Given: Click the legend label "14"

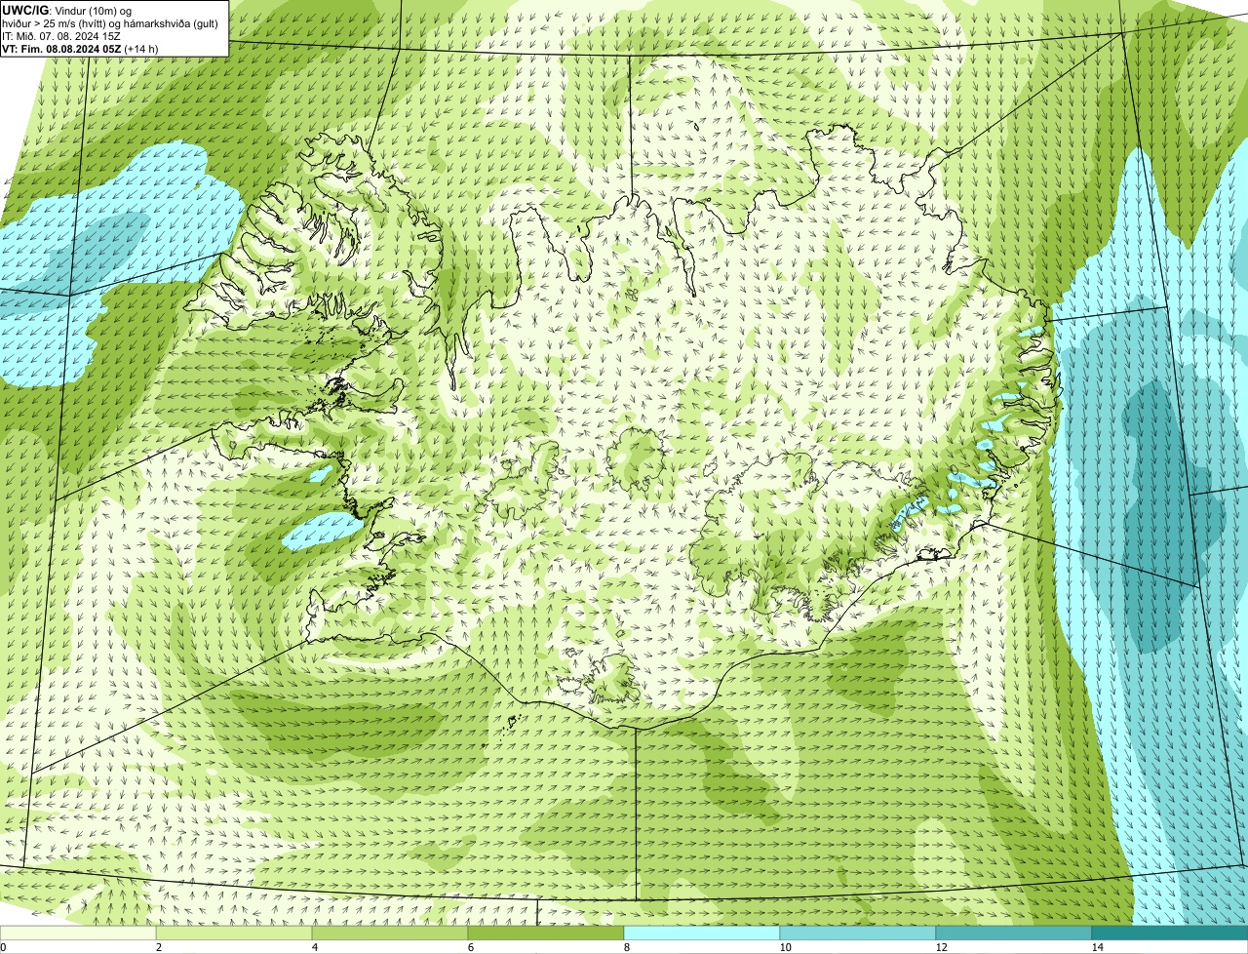Looking at the screenshot, I should pos(1097,947).
